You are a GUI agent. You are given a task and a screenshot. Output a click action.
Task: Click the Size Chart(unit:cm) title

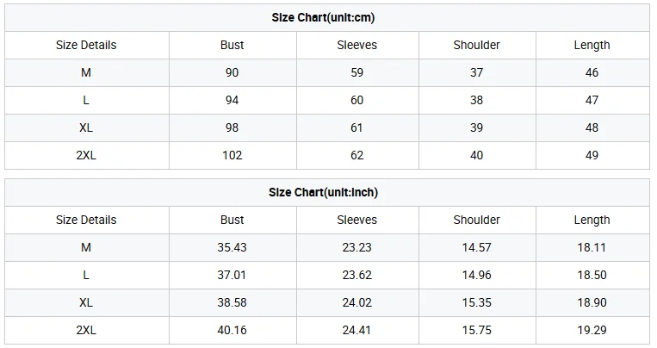coord(323,17)
